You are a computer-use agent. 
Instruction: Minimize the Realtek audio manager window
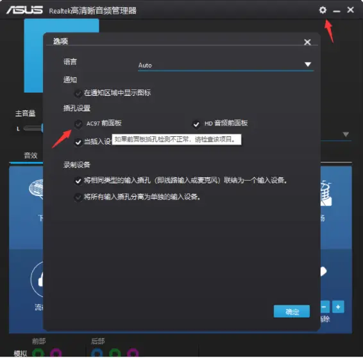[x=336, y=11]
